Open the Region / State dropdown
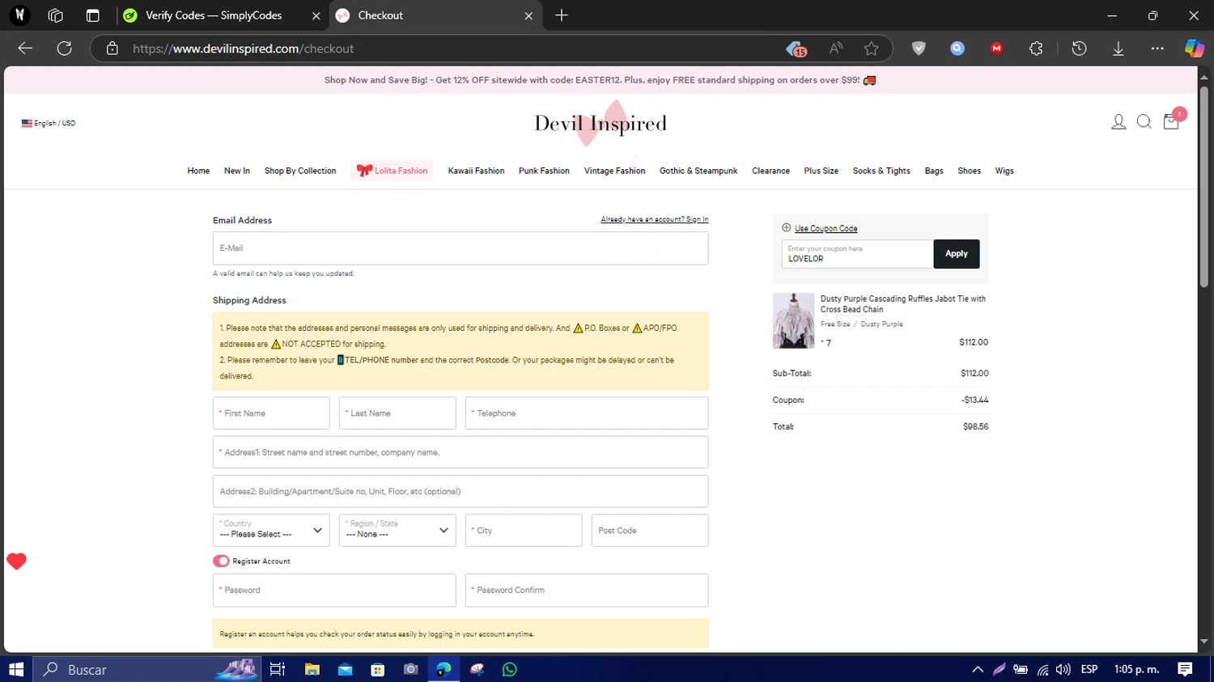 coord(397,530)
